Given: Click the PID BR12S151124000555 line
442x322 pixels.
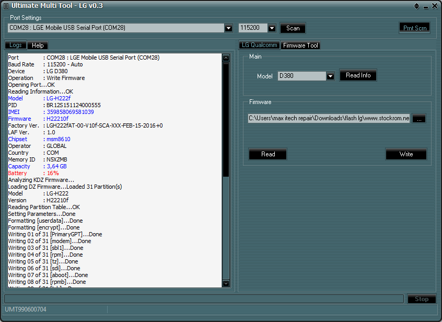Looking at the screenshot, I should coord(54,105).
